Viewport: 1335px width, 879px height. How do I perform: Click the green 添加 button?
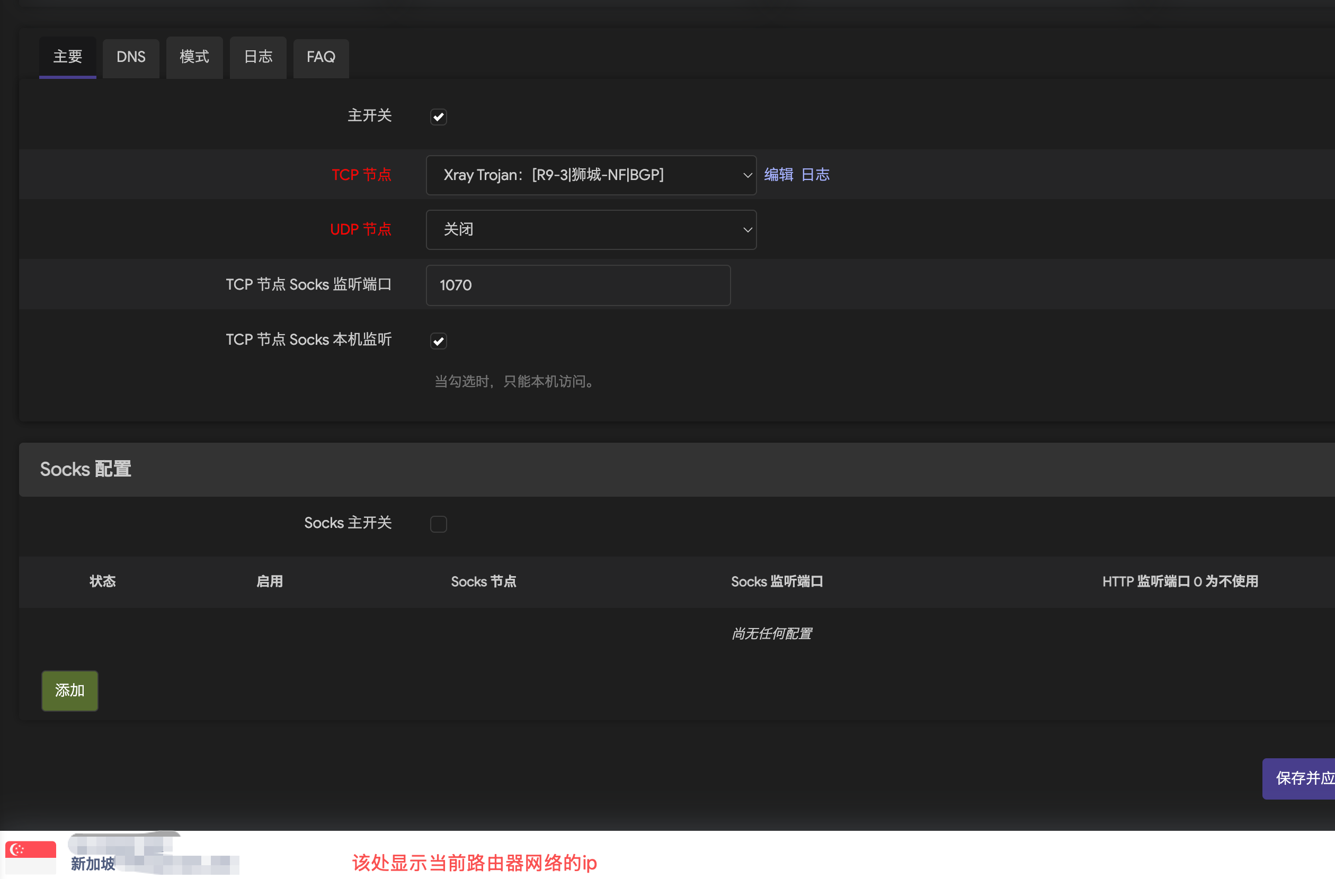[69, 690]
